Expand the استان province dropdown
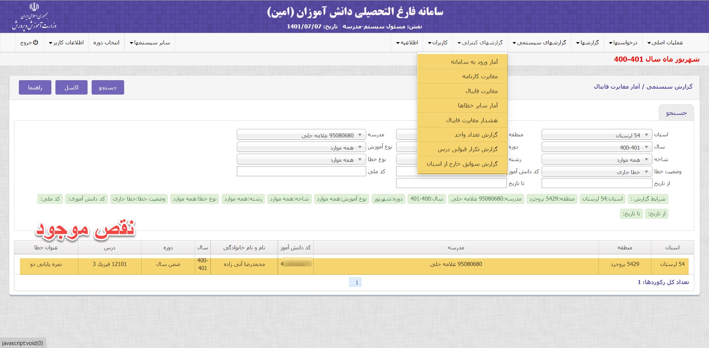Viewport: 709px width, 348px height. tap(596, 135)
